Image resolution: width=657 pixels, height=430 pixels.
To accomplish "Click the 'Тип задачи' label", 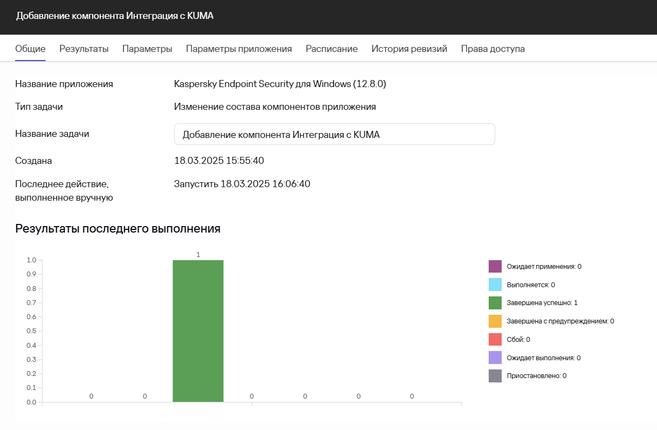I will [39, 107].
